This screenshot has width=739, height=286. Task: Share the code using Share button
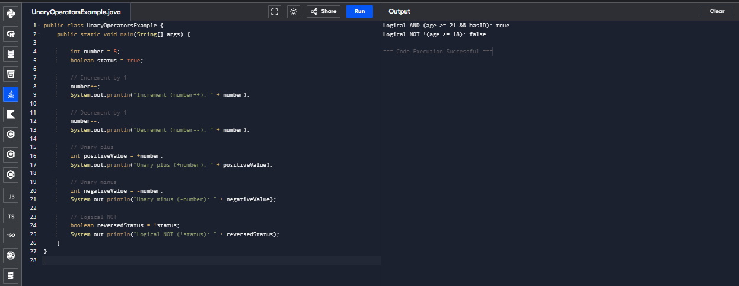[x=323, y=11]
